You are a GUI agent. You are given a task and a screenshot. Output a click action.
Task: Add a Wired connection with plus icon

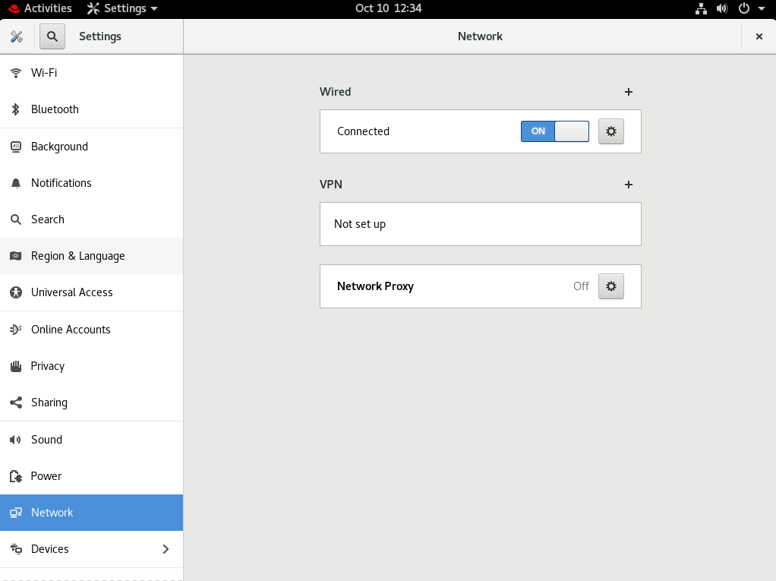pos(628,92)
